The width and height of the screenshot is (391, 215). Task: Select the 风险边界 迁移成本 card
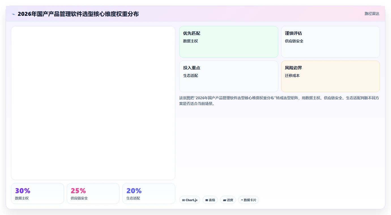coord(330,76)
